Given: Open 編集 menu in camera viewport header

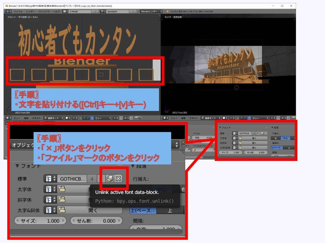Looking at the screenshot, I should (x=183, y=118).
